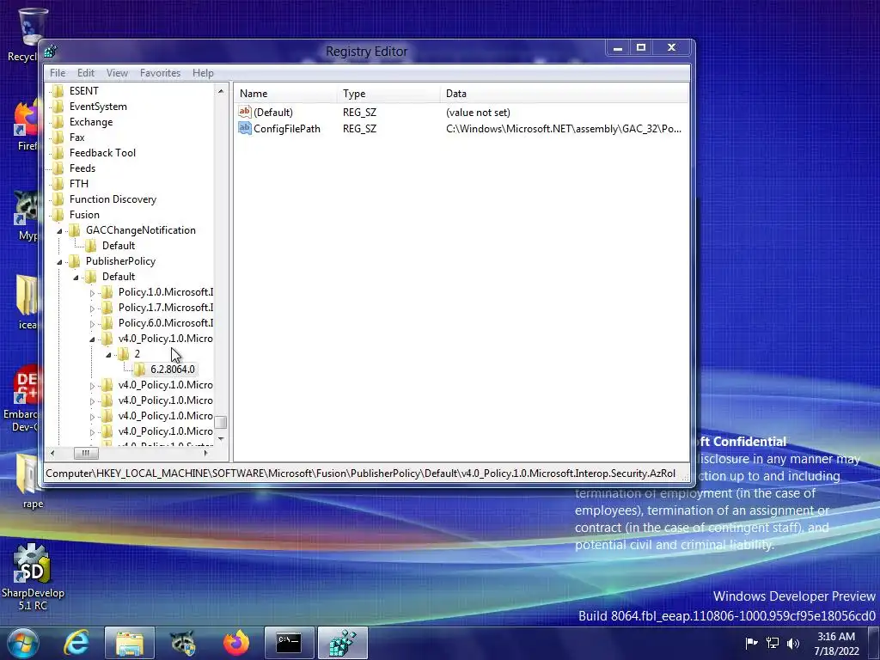Open the View menu
Image resolution: width=880 pixels, height=660 pixels.
point(117,73)
